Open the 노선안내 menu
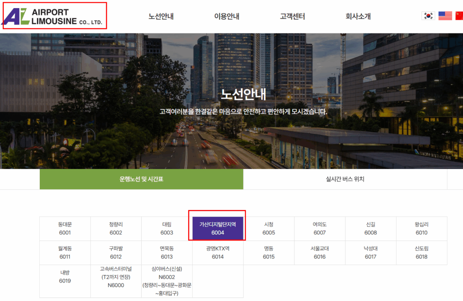 [x=161, y=16]
